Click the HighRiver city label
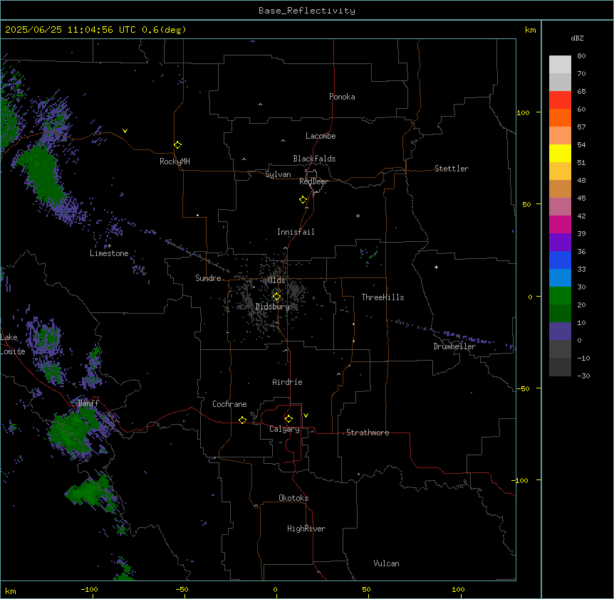This screenshot has height=599, width=614. 306,529
